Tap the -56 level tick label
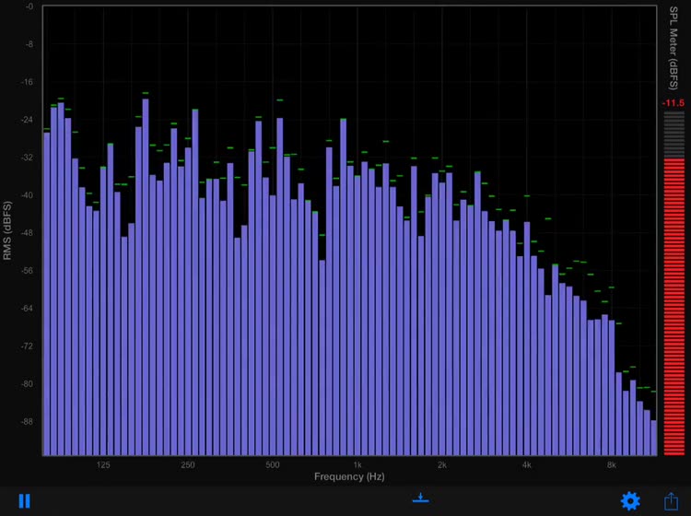691x516 pixels. click(27, 271)
